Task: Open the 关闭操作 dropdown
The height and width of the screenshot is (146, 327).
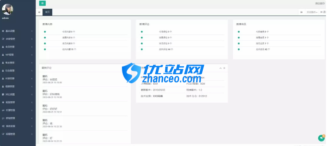Action: click(x=312, y=12)
